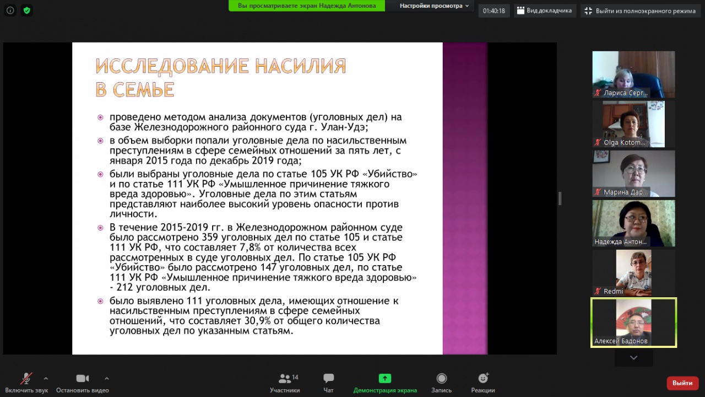
Task: Click the meeting info icon
Action: click(10, 10)
